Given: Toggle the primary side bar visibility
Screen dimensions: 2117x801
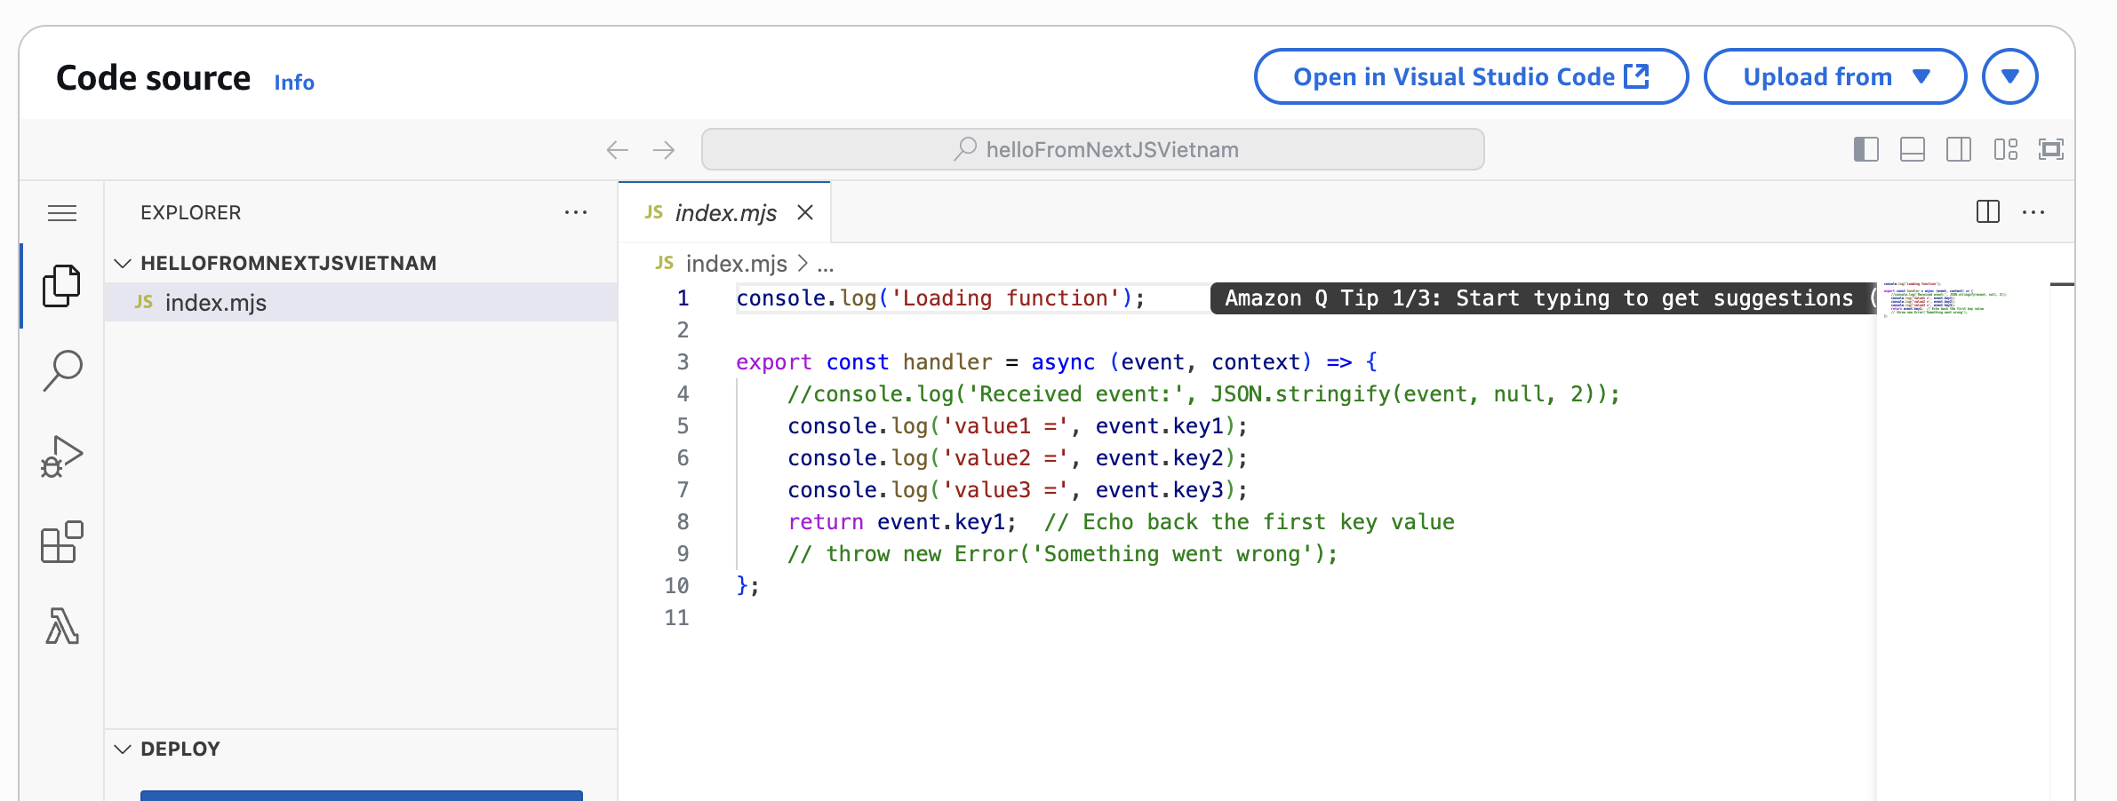Looking at the screenshot, I should [1865, 149].
